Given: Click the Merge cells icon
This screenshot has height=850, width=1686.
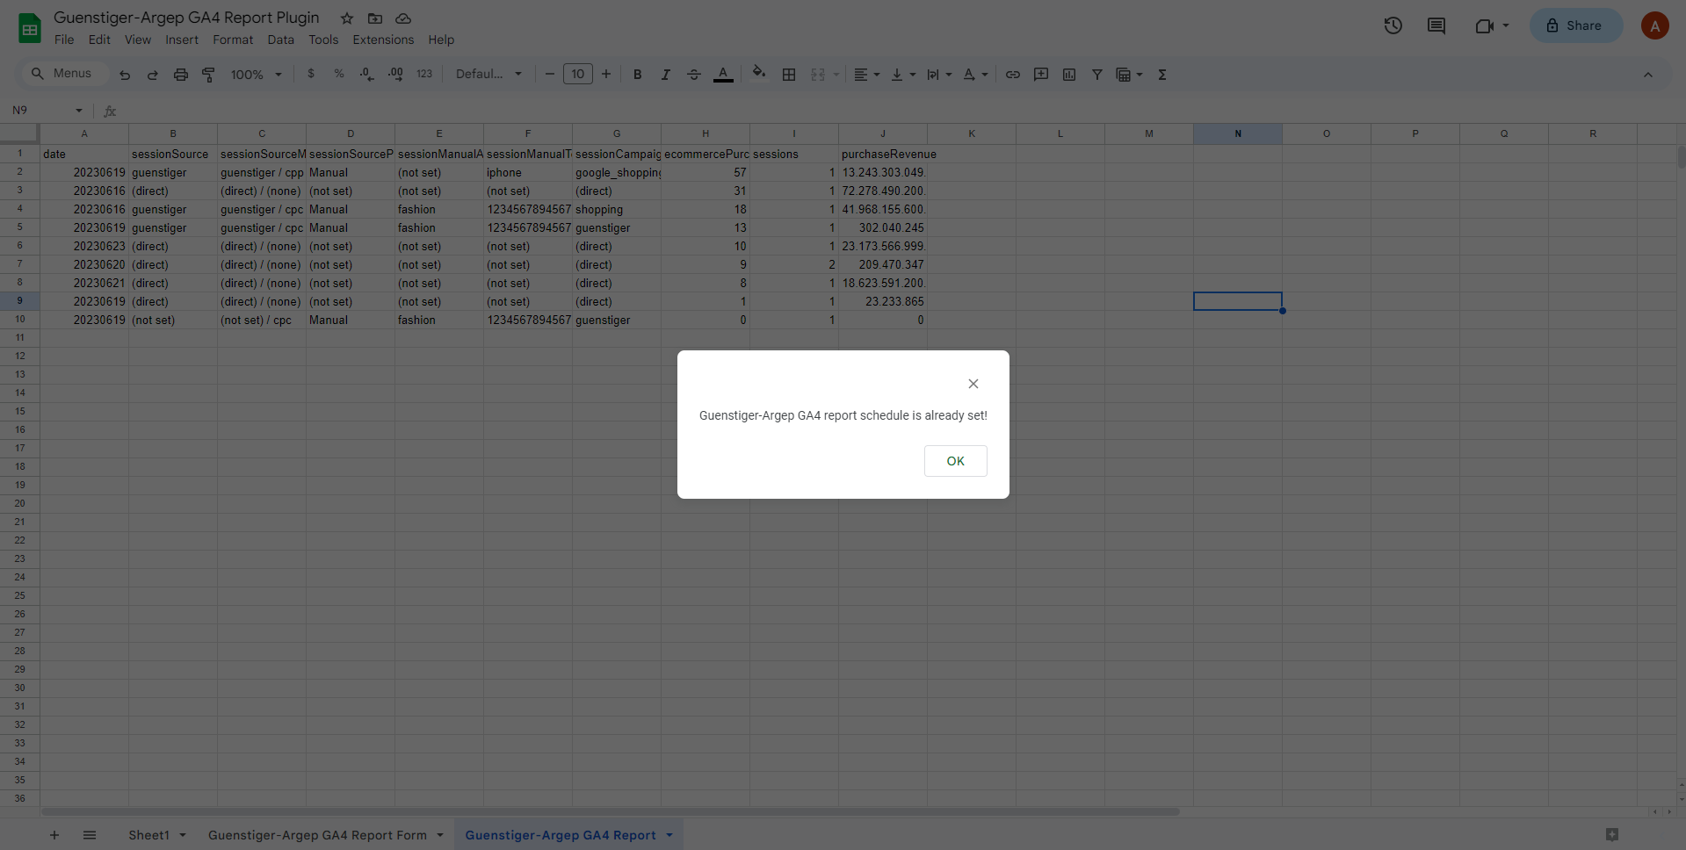Looking at the screenshot, I should tap(818, 75).
